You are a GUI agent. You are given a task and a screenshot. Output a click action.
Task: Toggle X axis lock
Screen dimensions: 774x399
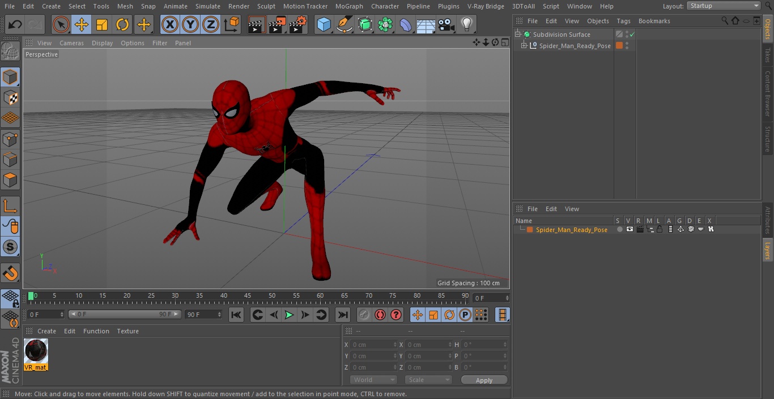click(170, 24)
